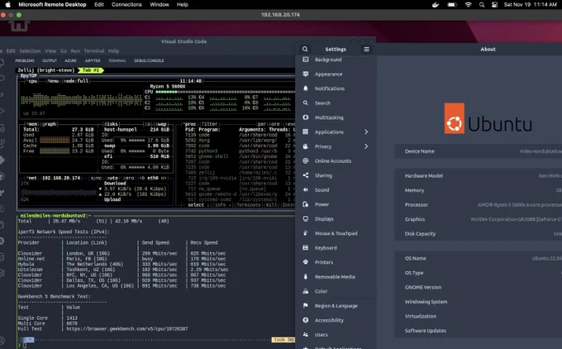
Task: Open the Settings hamburger menu
Action: pos(366,49)
